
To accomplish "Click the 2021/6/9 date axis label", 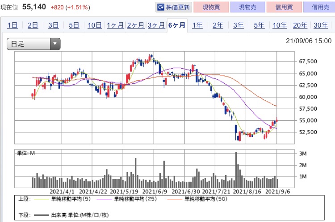I will pyautogui.click(x=155, y=192).
